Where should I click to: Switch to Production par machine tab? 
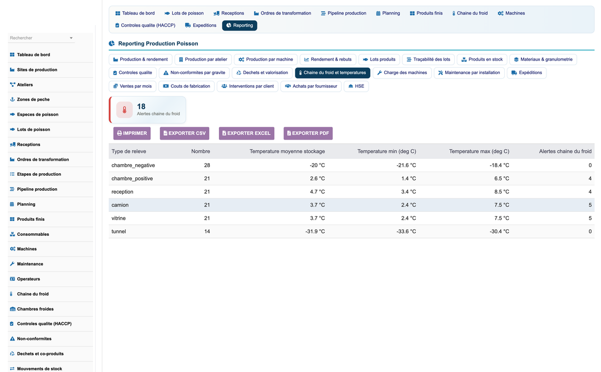coord(266,59)
